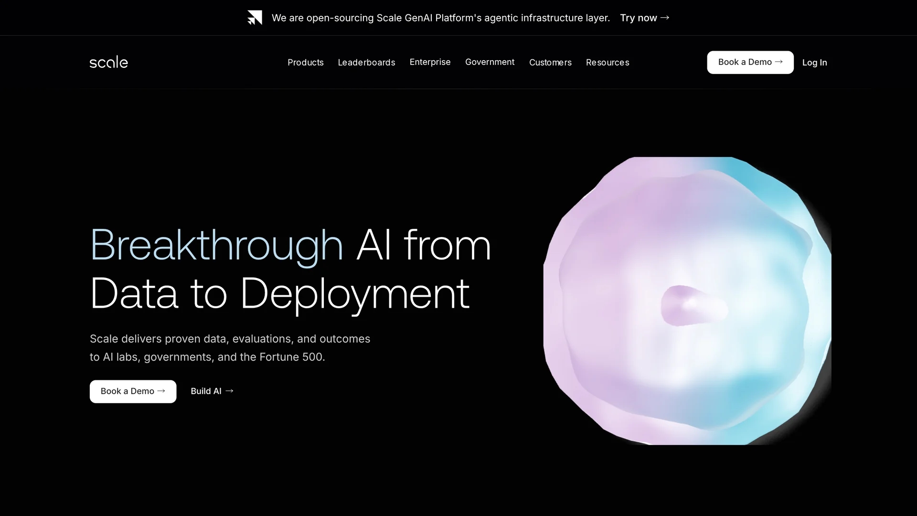Open the Enterprise nav item

click(430, 62)
